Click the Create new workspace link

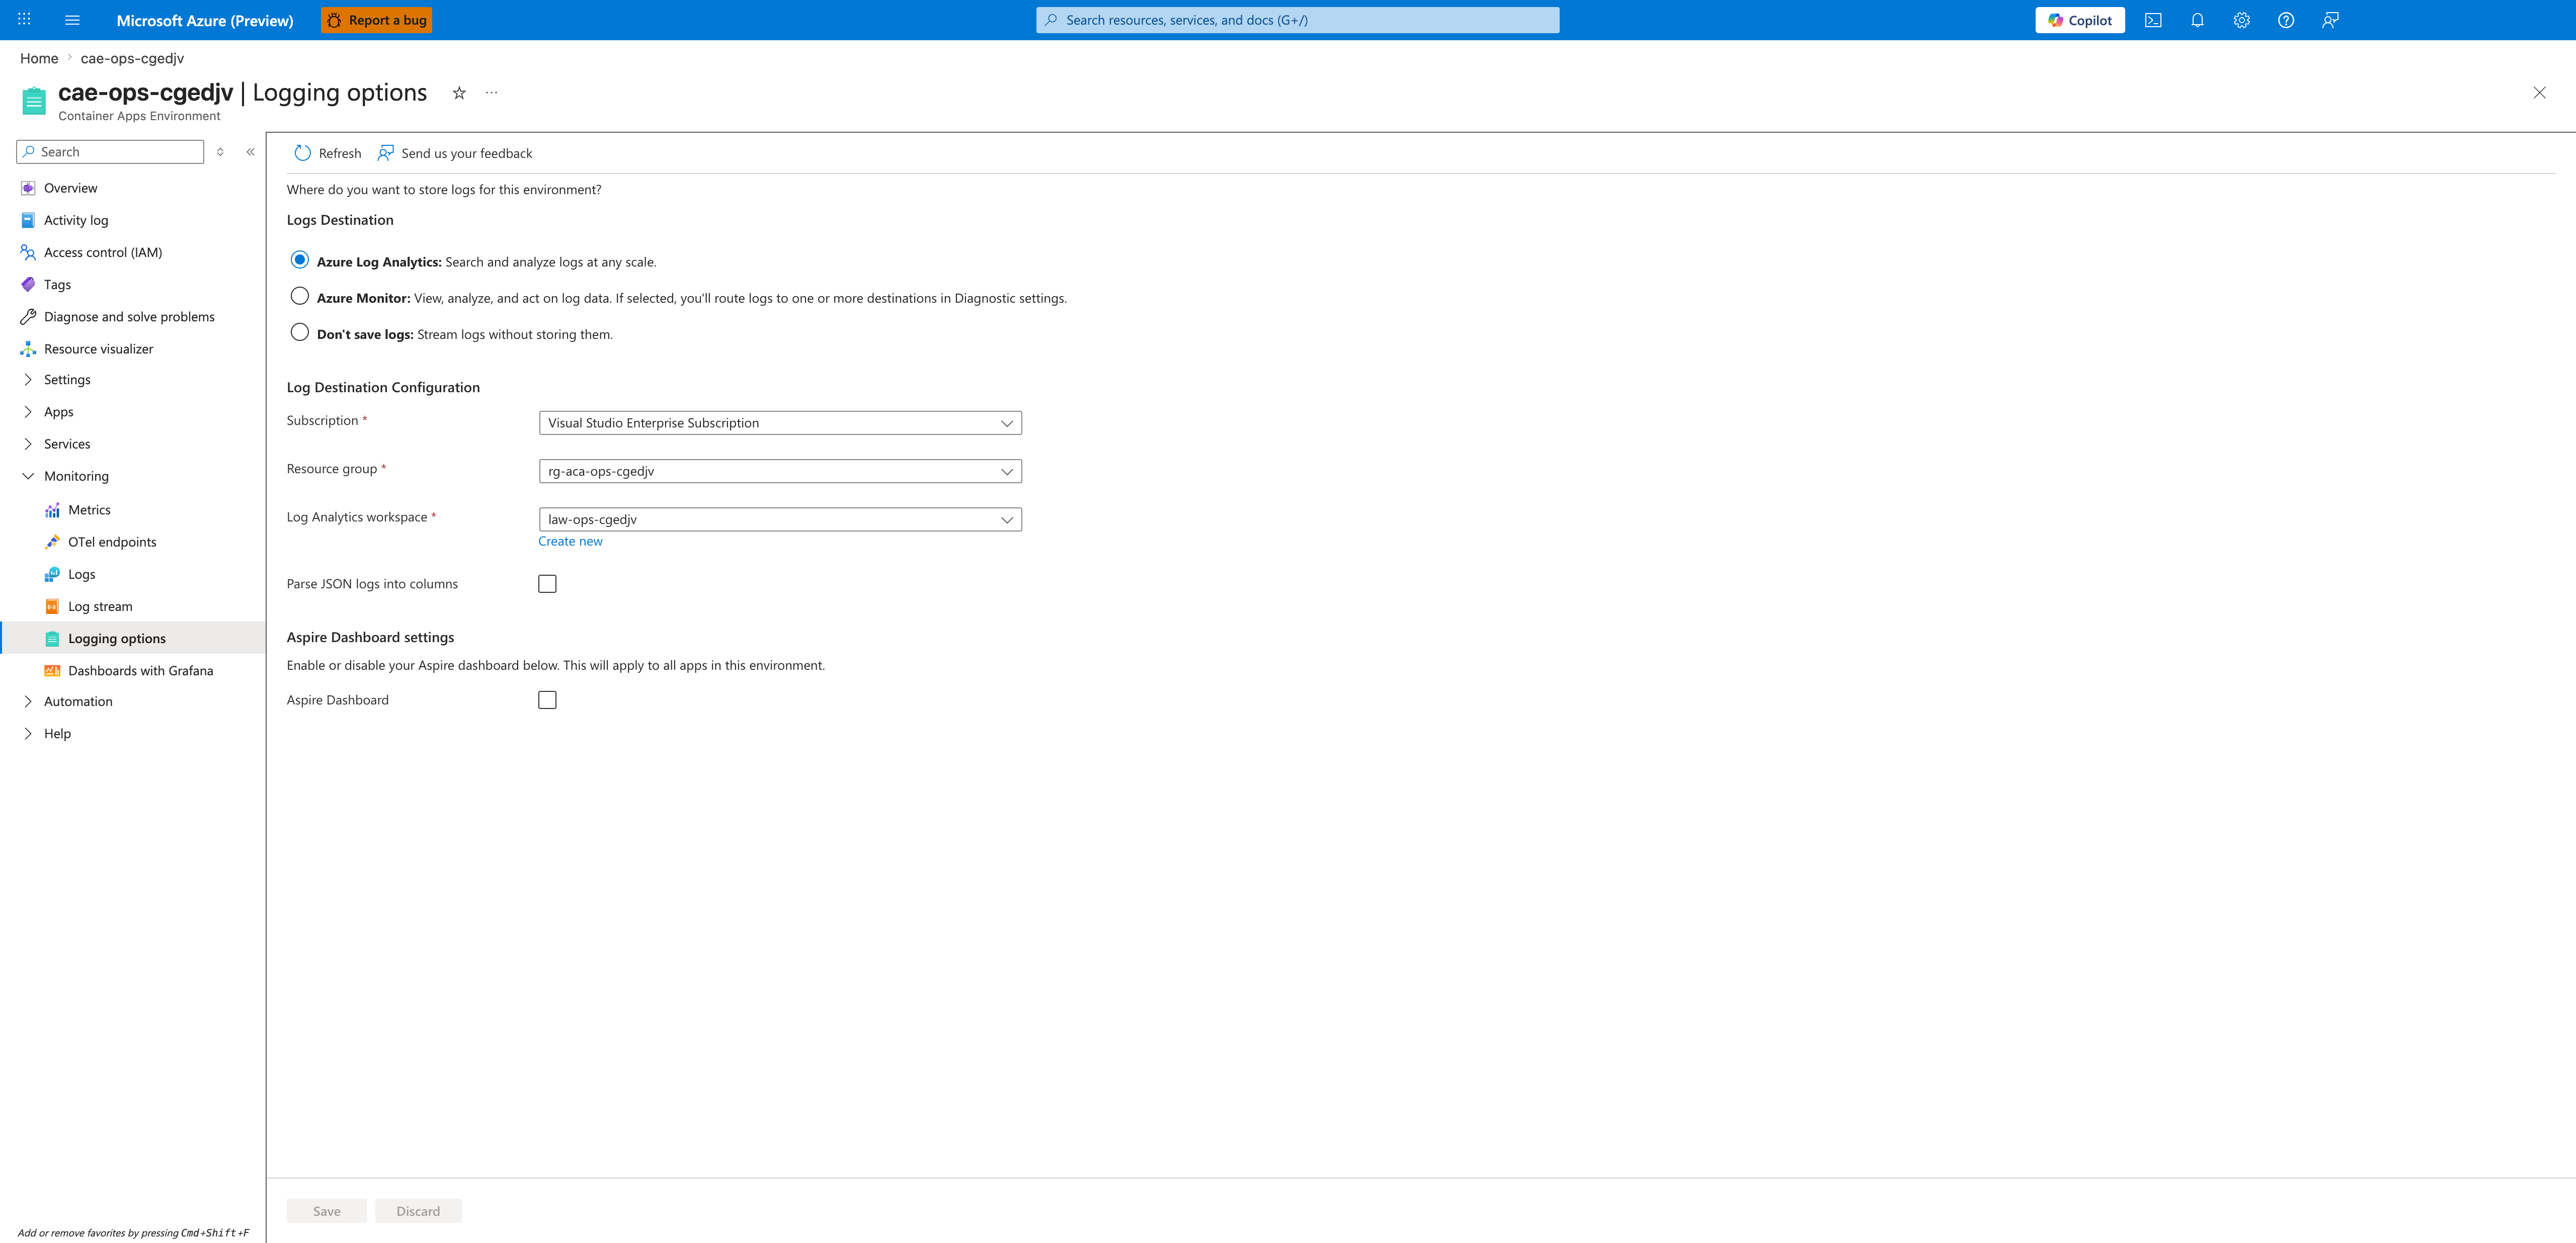point(570,542)
